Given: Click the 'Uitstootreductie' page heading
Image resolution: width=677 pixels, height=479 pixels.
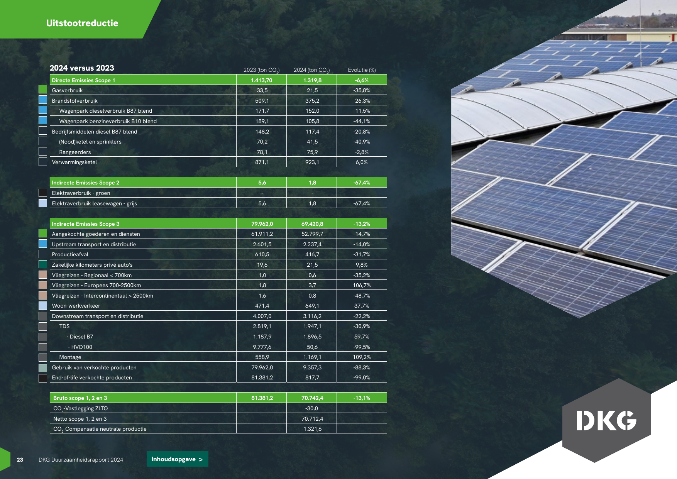Looking at the screenshot, I should (82, 23).
